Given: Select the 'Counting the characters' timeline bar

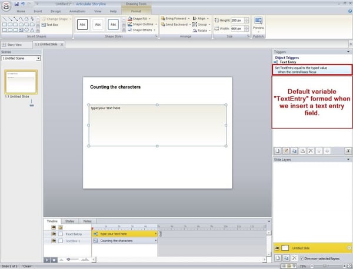Looking at the screenshot, I should point(125,241).
